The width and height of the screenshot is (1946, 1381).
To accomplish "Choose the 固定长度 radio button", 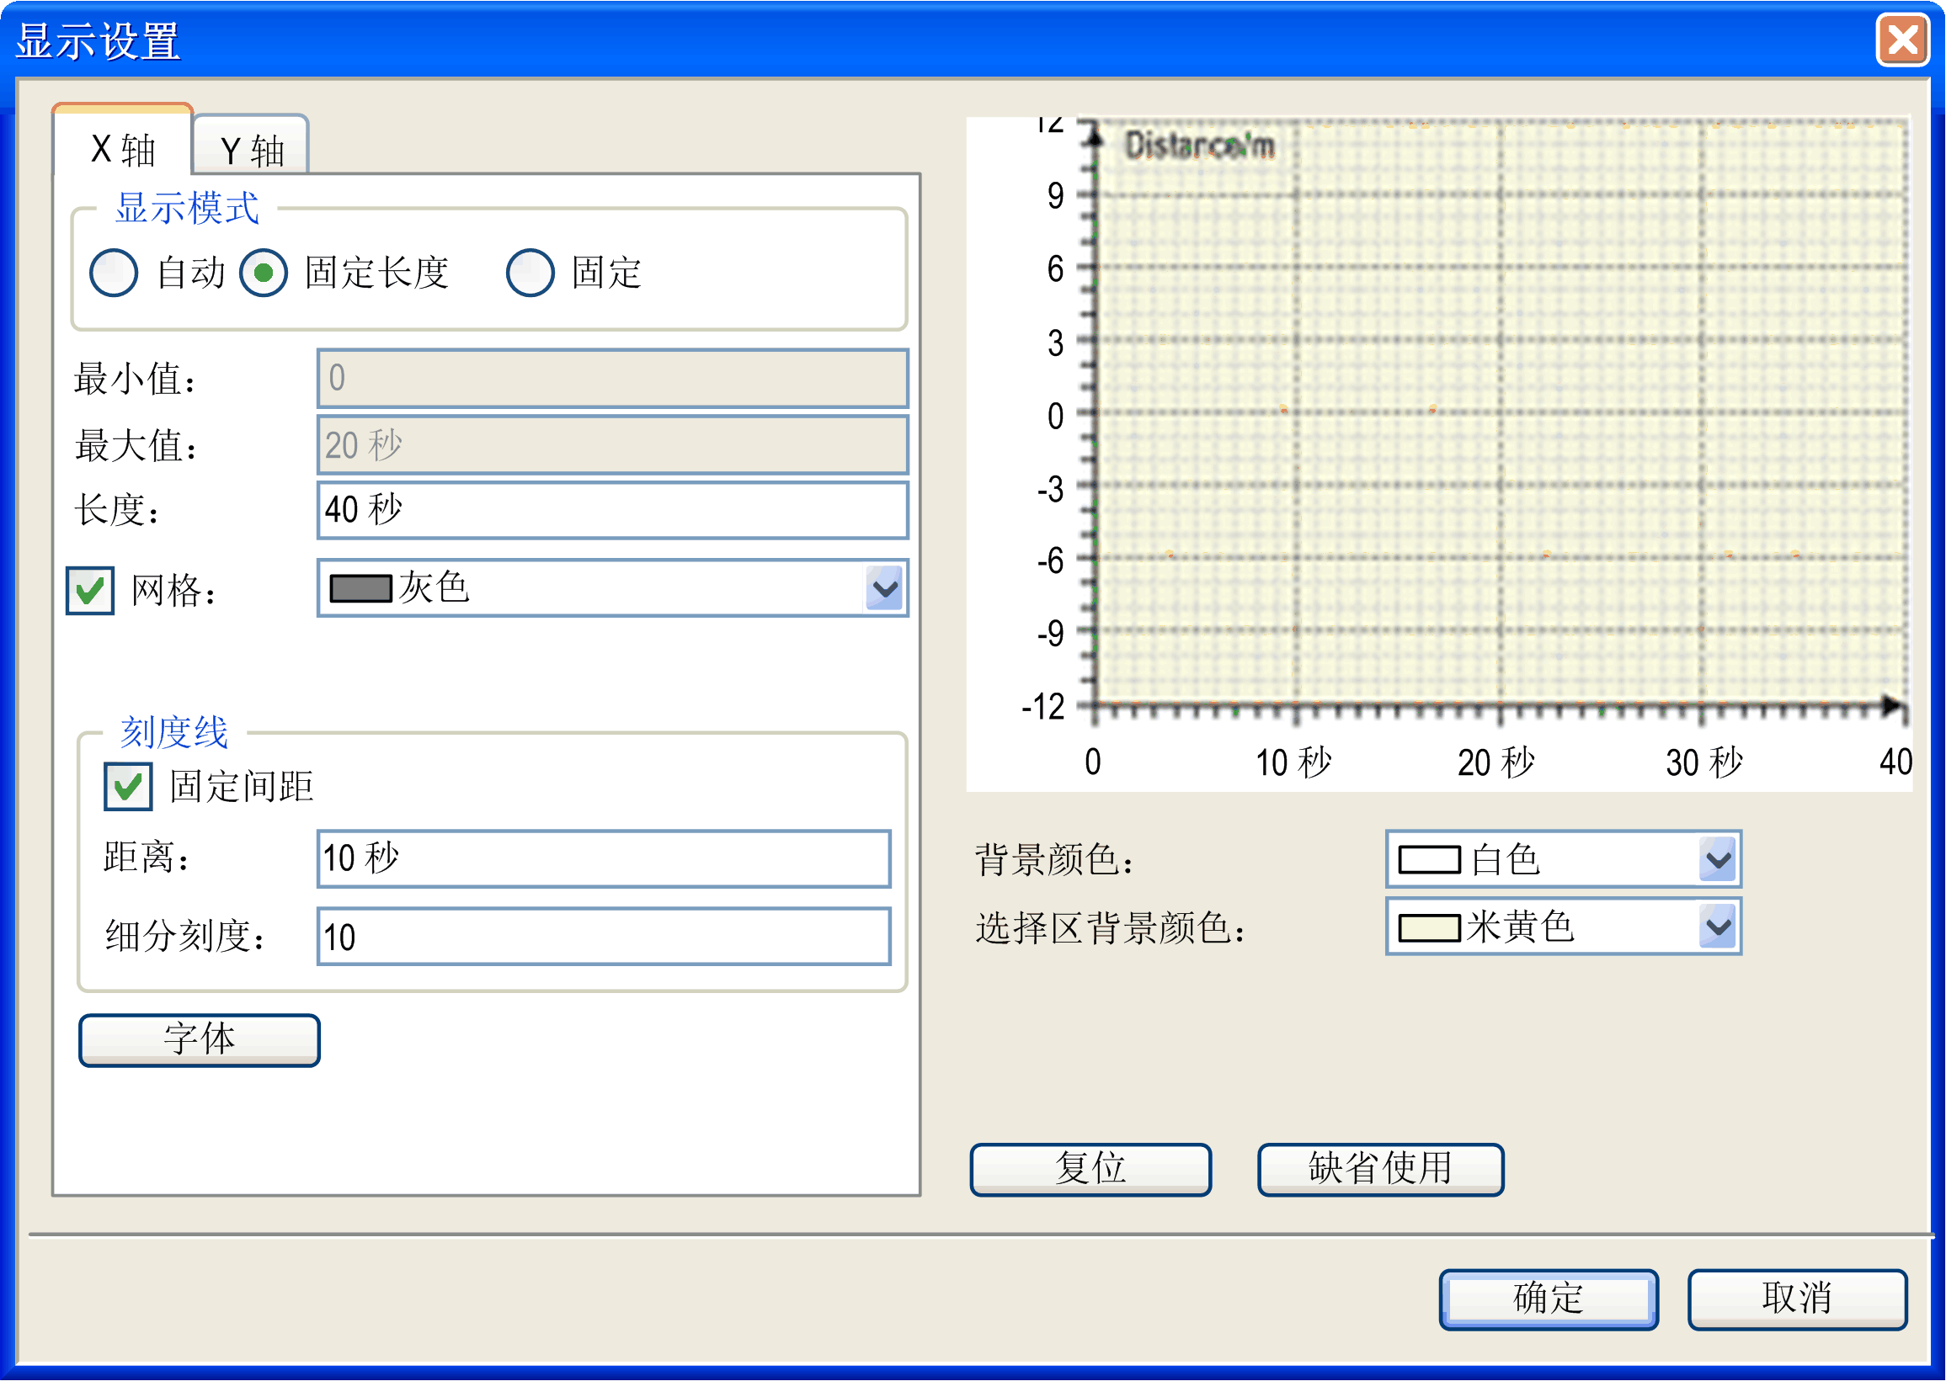I will point(264,273).
